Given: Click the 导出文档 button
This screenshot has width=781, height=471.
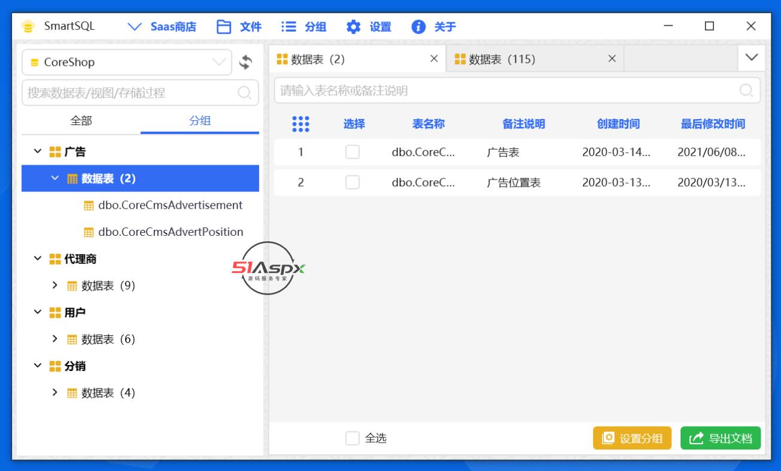Looking at the screenshot, I should (x=721, y=438).
